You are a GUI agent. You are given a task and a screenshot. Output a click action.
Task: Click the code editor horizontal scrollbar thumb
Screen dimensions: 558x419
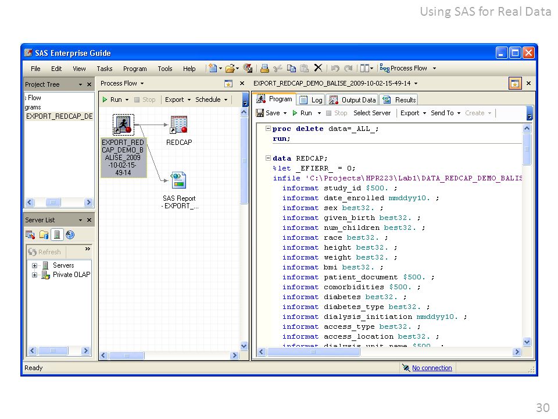313,352
